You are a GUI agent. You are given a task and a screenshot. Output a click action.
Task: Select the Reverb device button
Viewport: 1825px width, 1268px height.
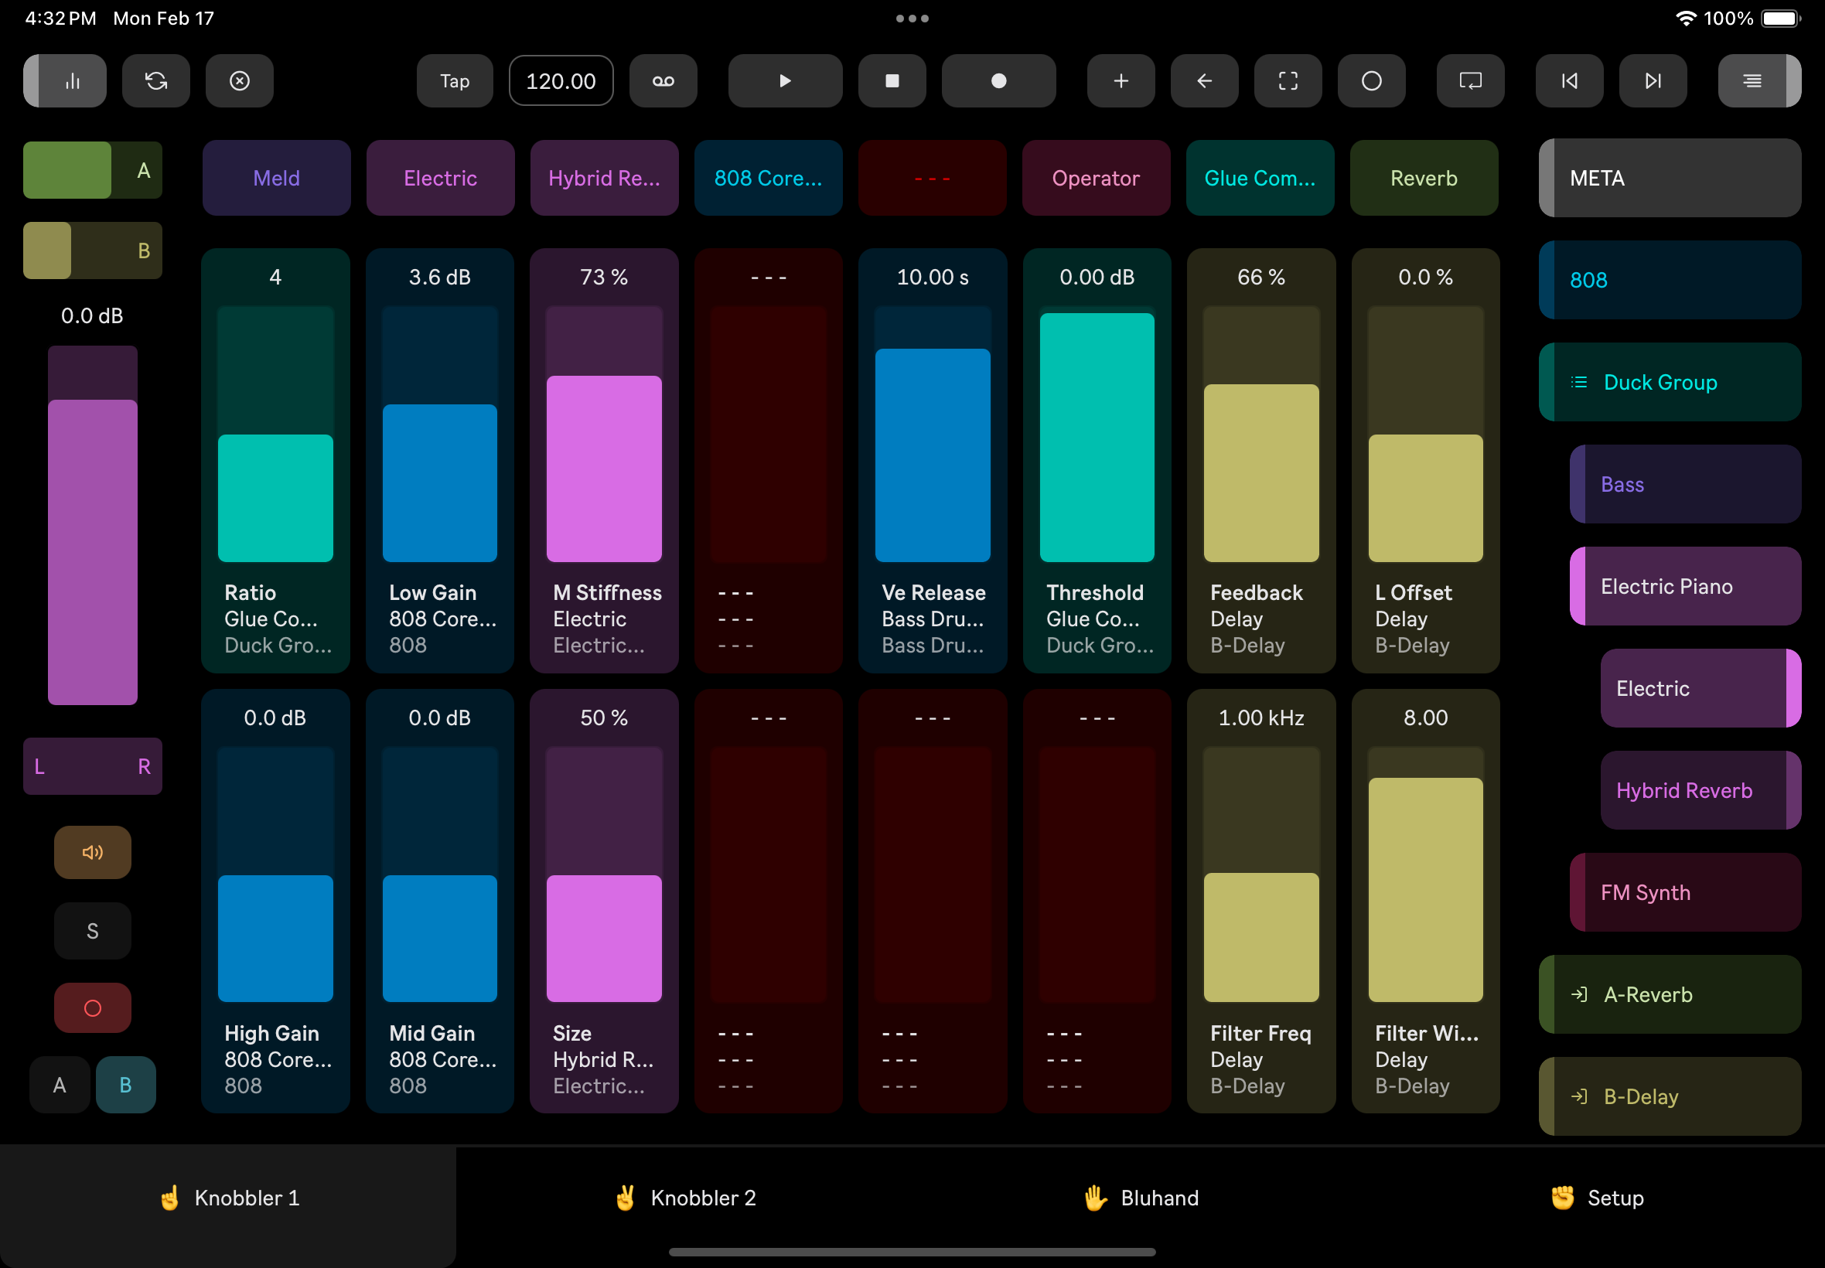[x=1424, y=178]
